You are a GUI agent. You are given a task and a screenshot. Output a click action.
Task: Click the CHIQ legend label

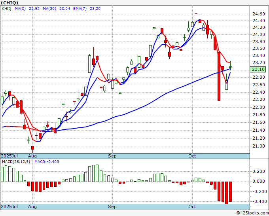(6, 9)
